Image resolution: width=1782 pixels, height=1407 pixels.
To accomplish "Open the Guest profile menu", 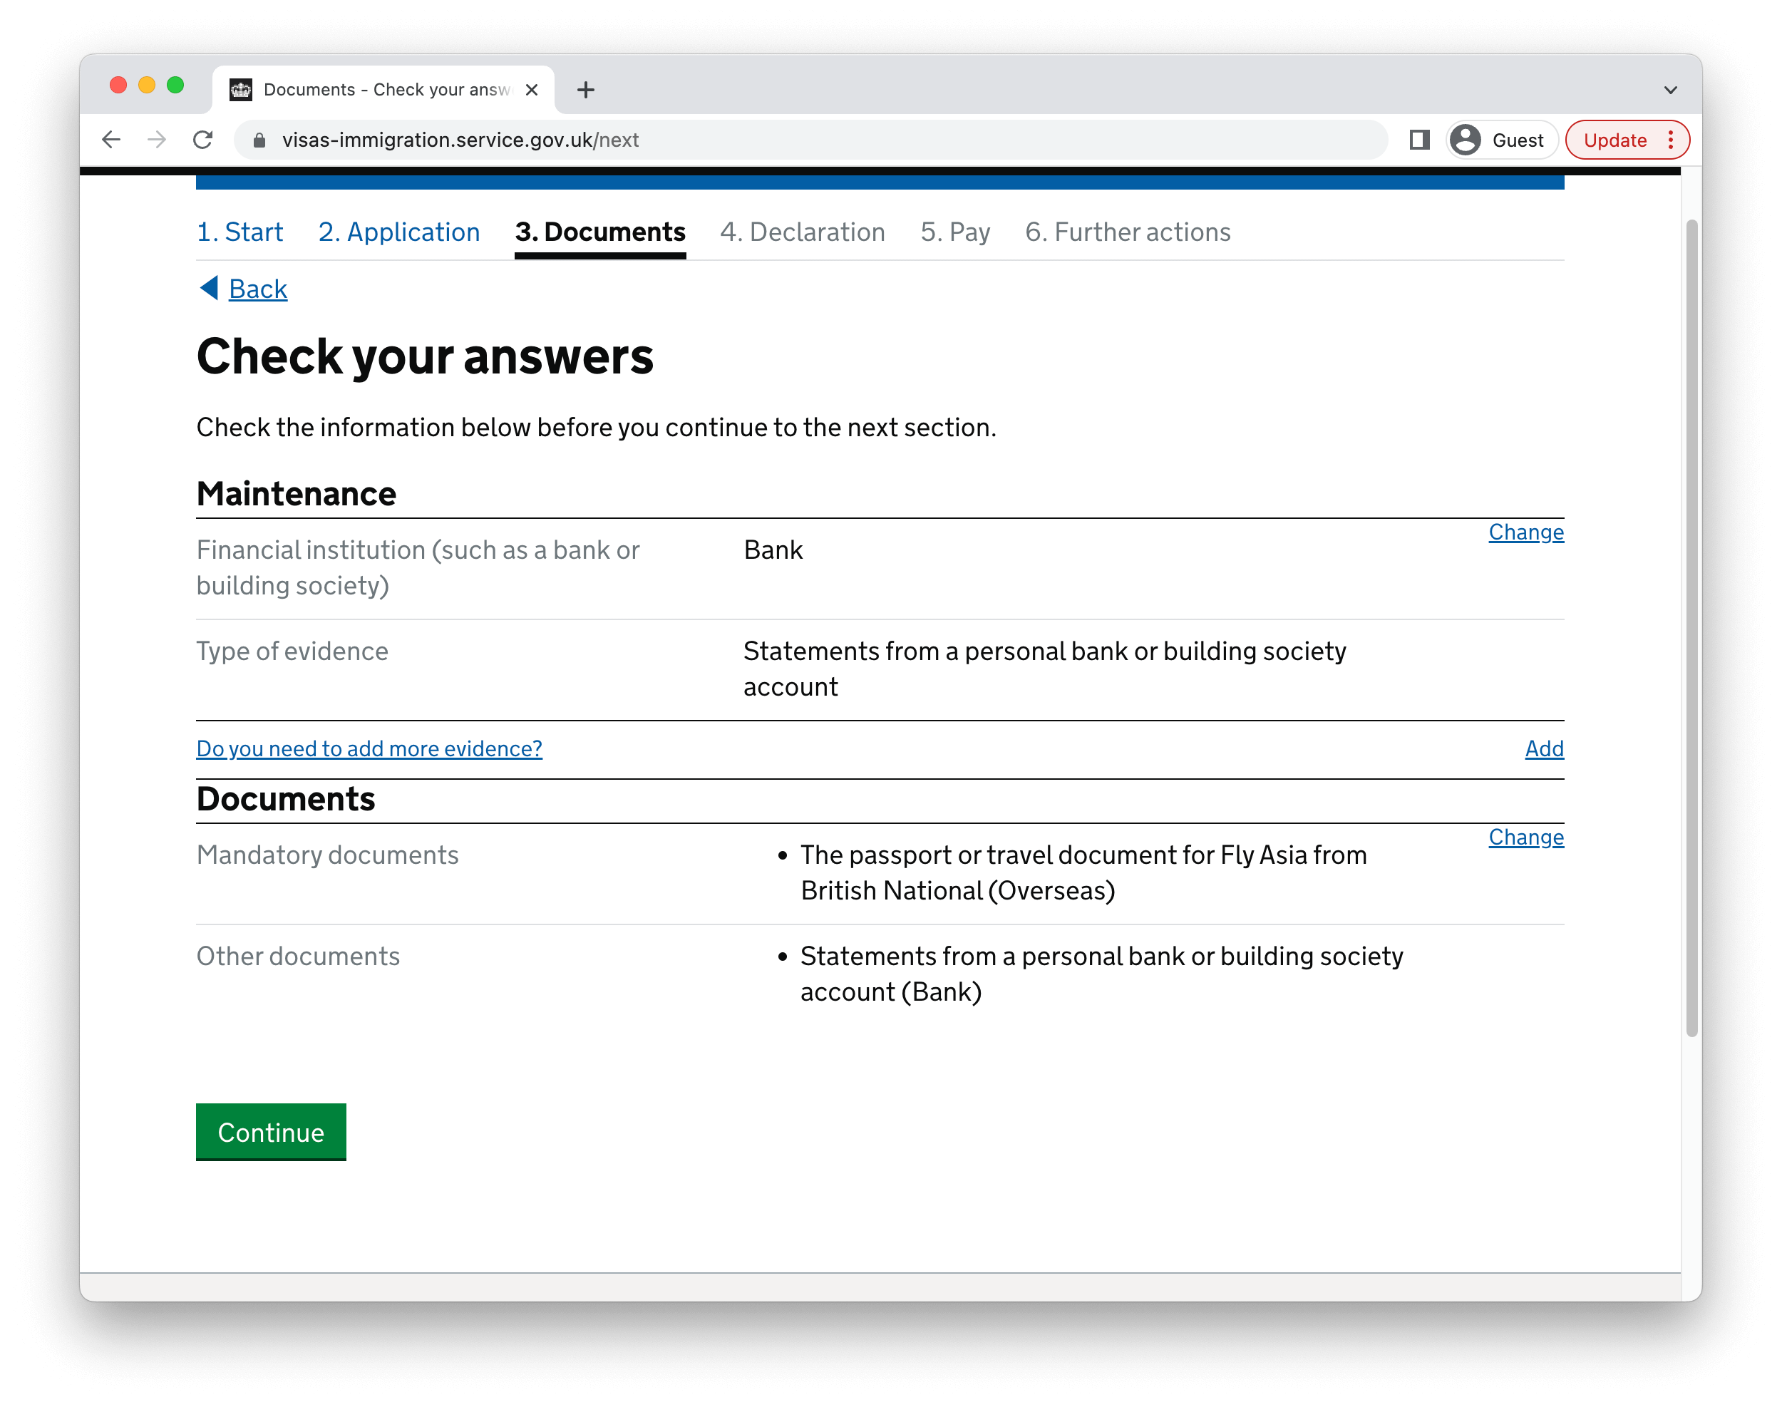I will (1501, 140).
